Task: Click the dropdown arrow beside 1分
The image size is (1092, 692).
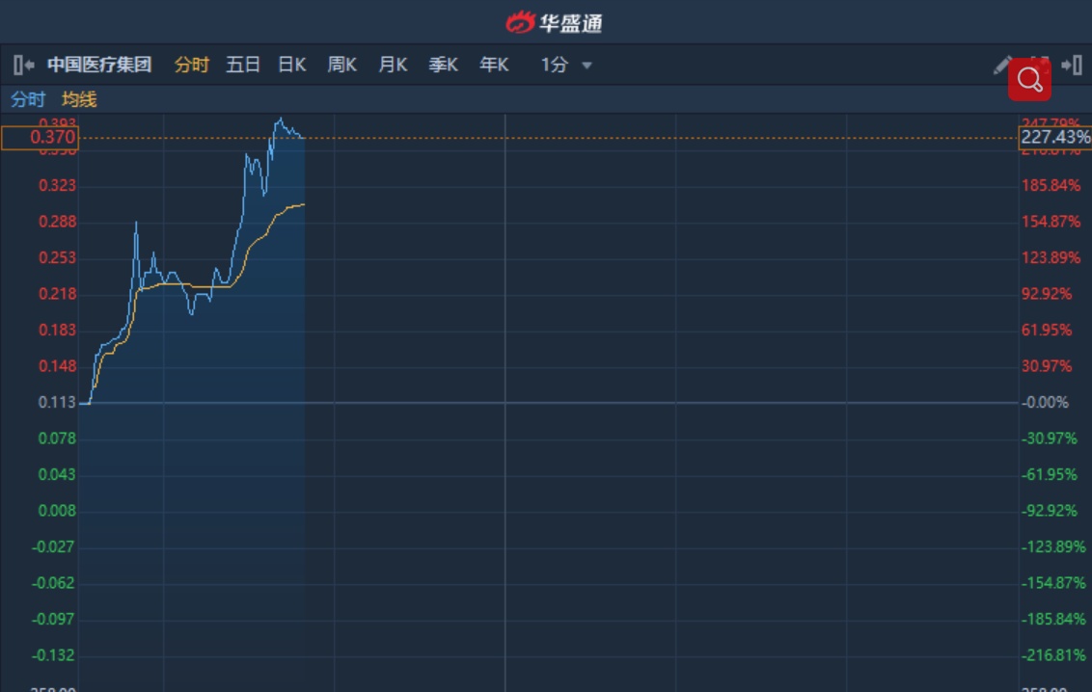Action: pos(587,67)
